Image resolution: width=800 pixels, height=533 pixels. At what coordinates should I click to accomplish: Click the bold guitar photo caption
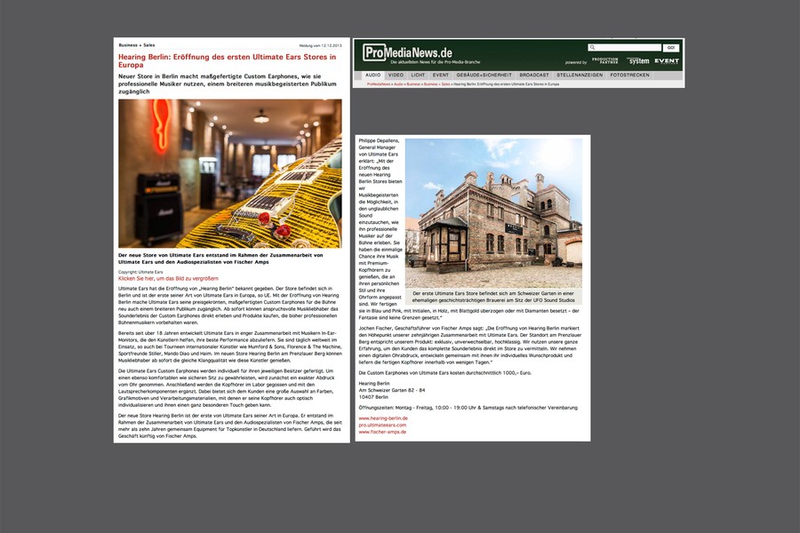point(220,259)
